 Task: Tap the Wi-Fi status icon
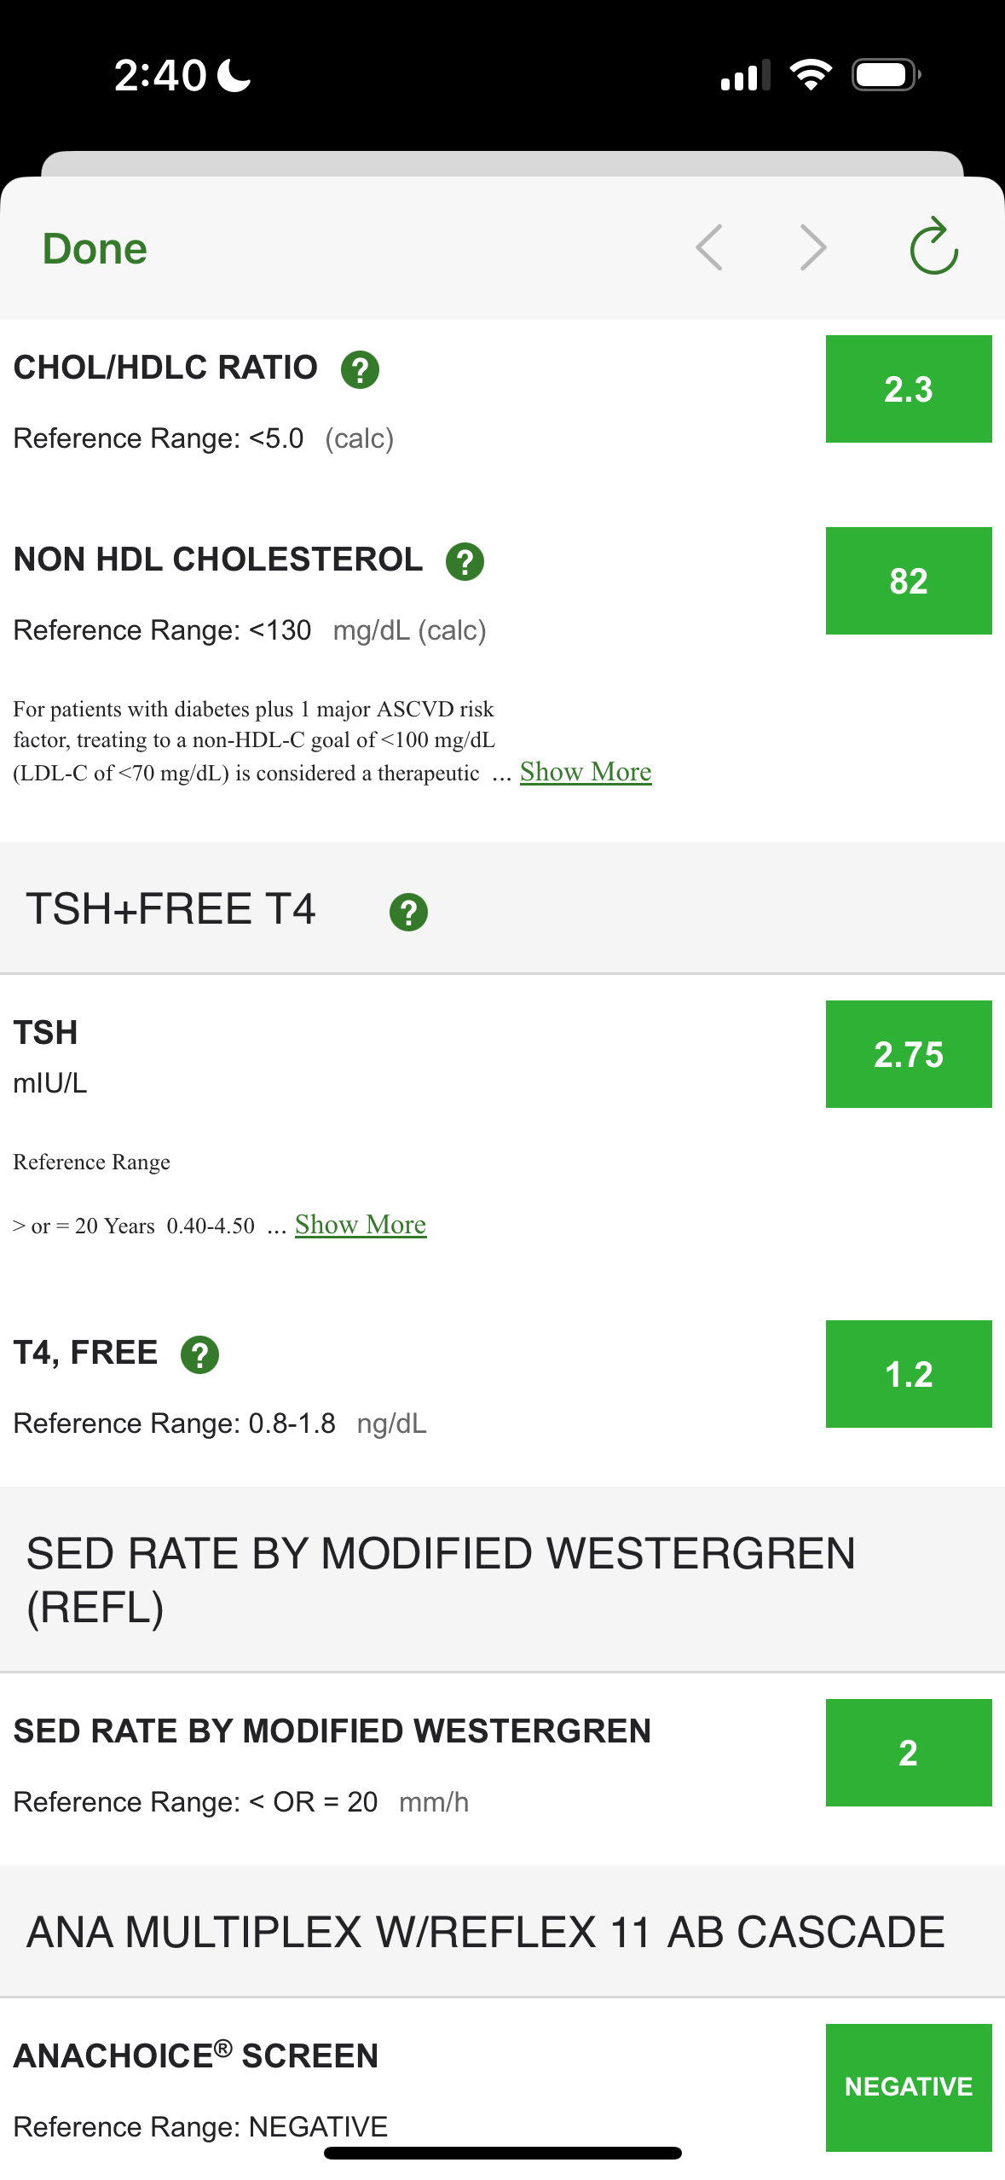coord(811,75)
